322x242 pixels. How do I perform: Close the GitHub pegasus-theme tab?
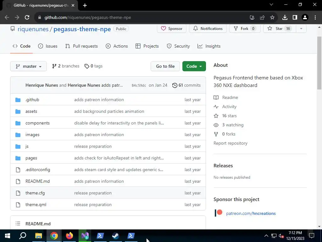73,5
